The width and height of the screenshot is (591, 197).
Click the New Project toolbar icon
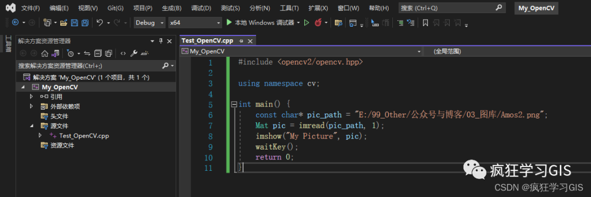pos(47,22)
